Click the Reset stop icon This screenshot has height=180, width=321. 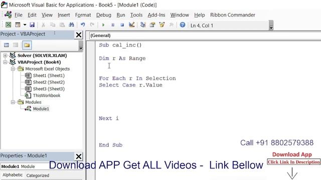coord(122,25)
